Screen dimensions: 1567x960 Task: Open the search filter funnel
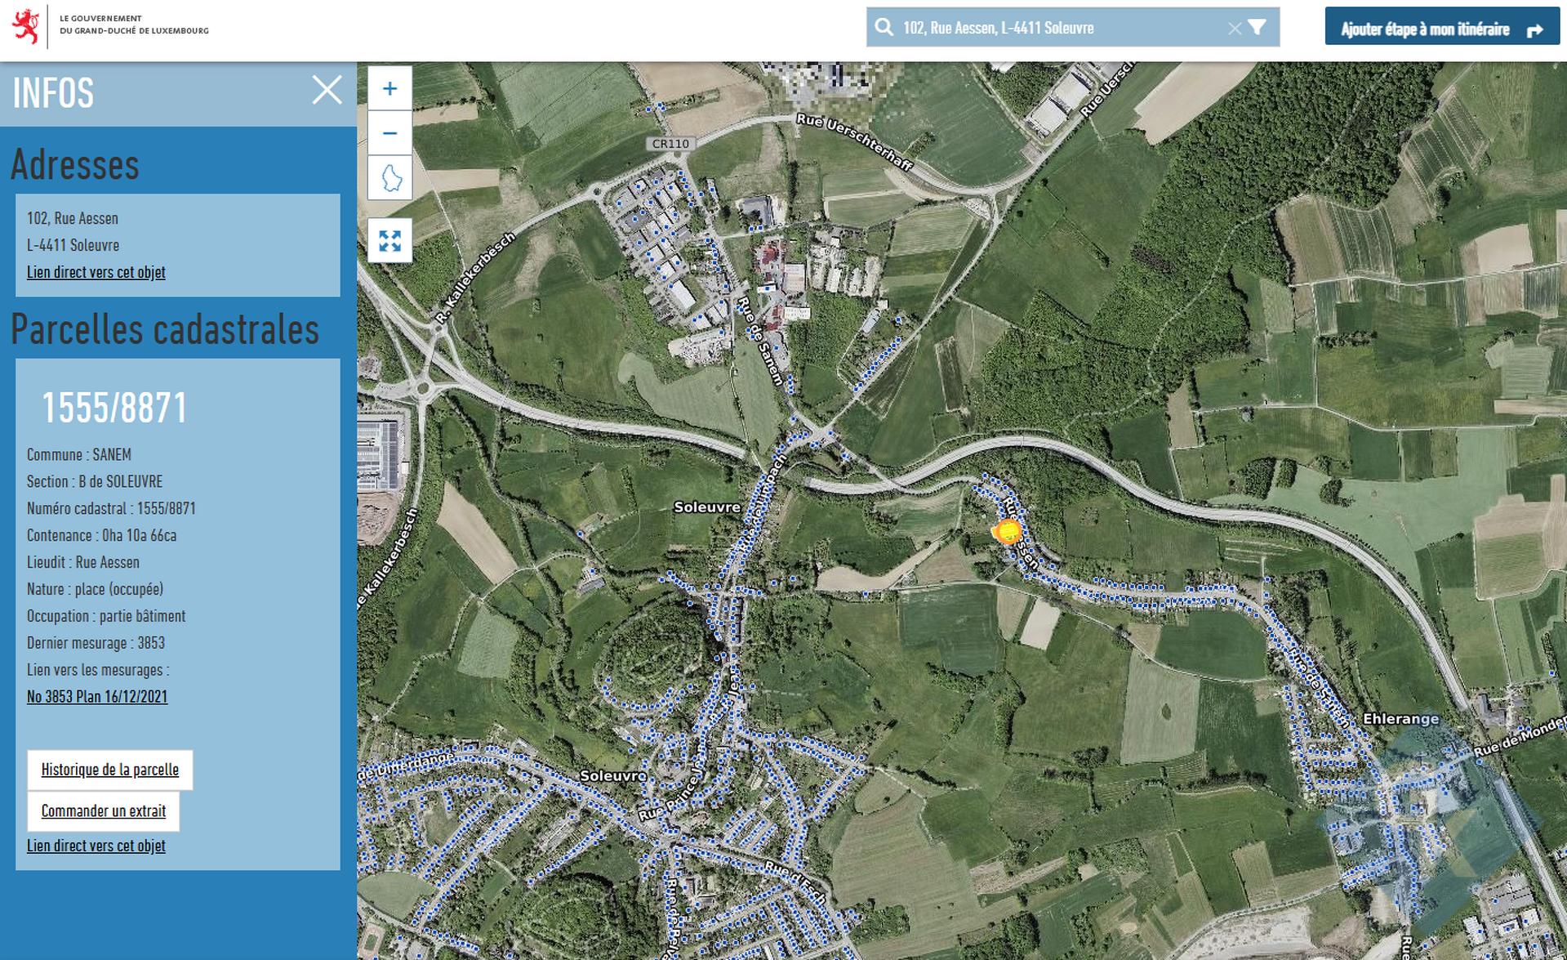click(1258, 28)
